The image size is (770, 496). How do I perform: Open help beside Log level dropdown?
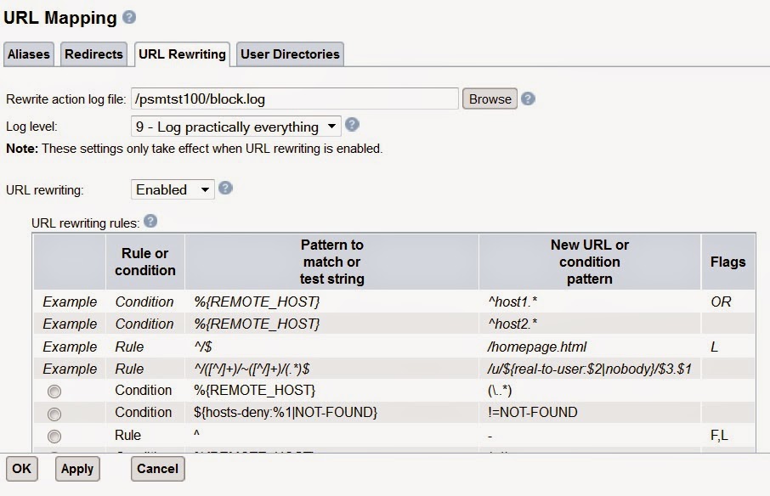coord(351,126)
